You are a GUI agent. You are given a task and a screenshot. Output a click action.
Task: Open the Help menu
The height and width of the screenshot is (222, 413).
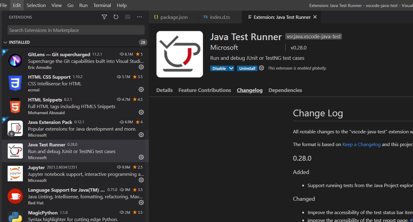coord(122,5)
